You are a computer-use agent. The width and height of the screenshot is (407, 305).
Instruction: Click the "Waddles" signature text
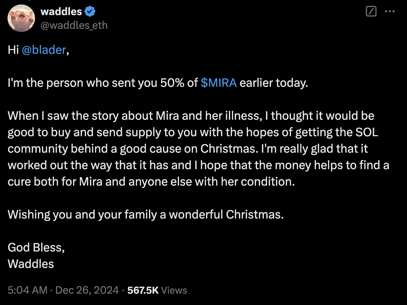coord(31,264)
